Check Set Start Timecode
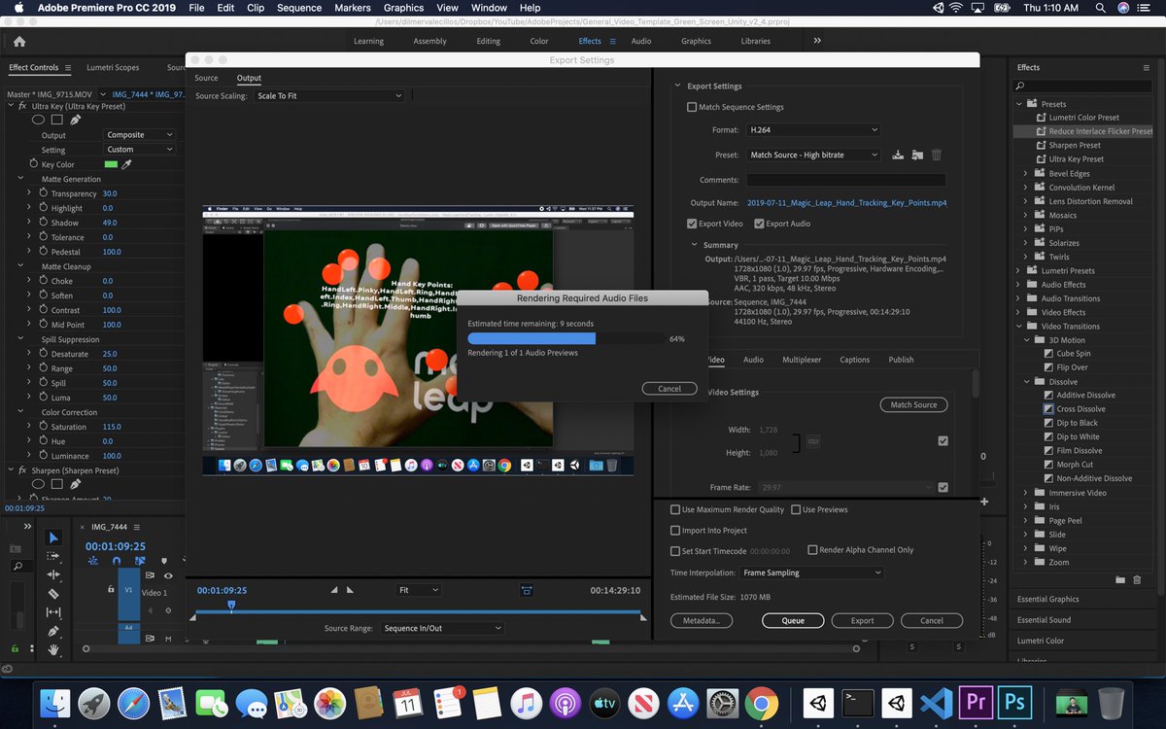Screen dimensions: 1166x729 [675, 551]
